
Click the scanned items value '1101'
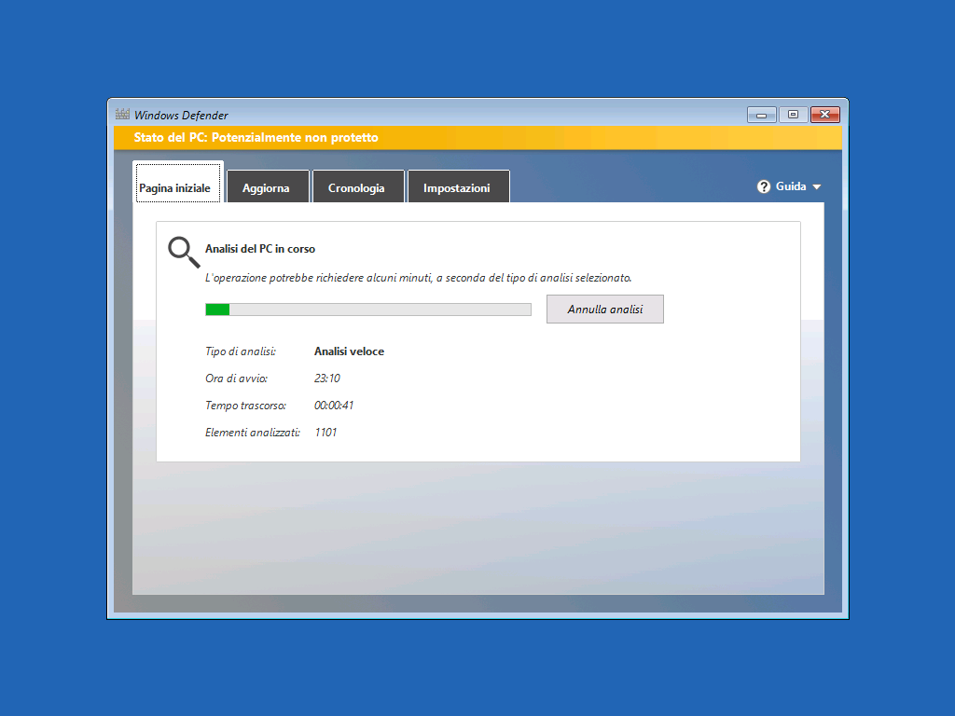pos(325,433)
